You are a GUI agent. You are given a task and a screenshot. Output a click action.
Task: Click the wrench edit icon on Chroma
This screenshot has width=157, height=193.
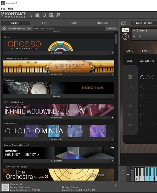[126, 30]
